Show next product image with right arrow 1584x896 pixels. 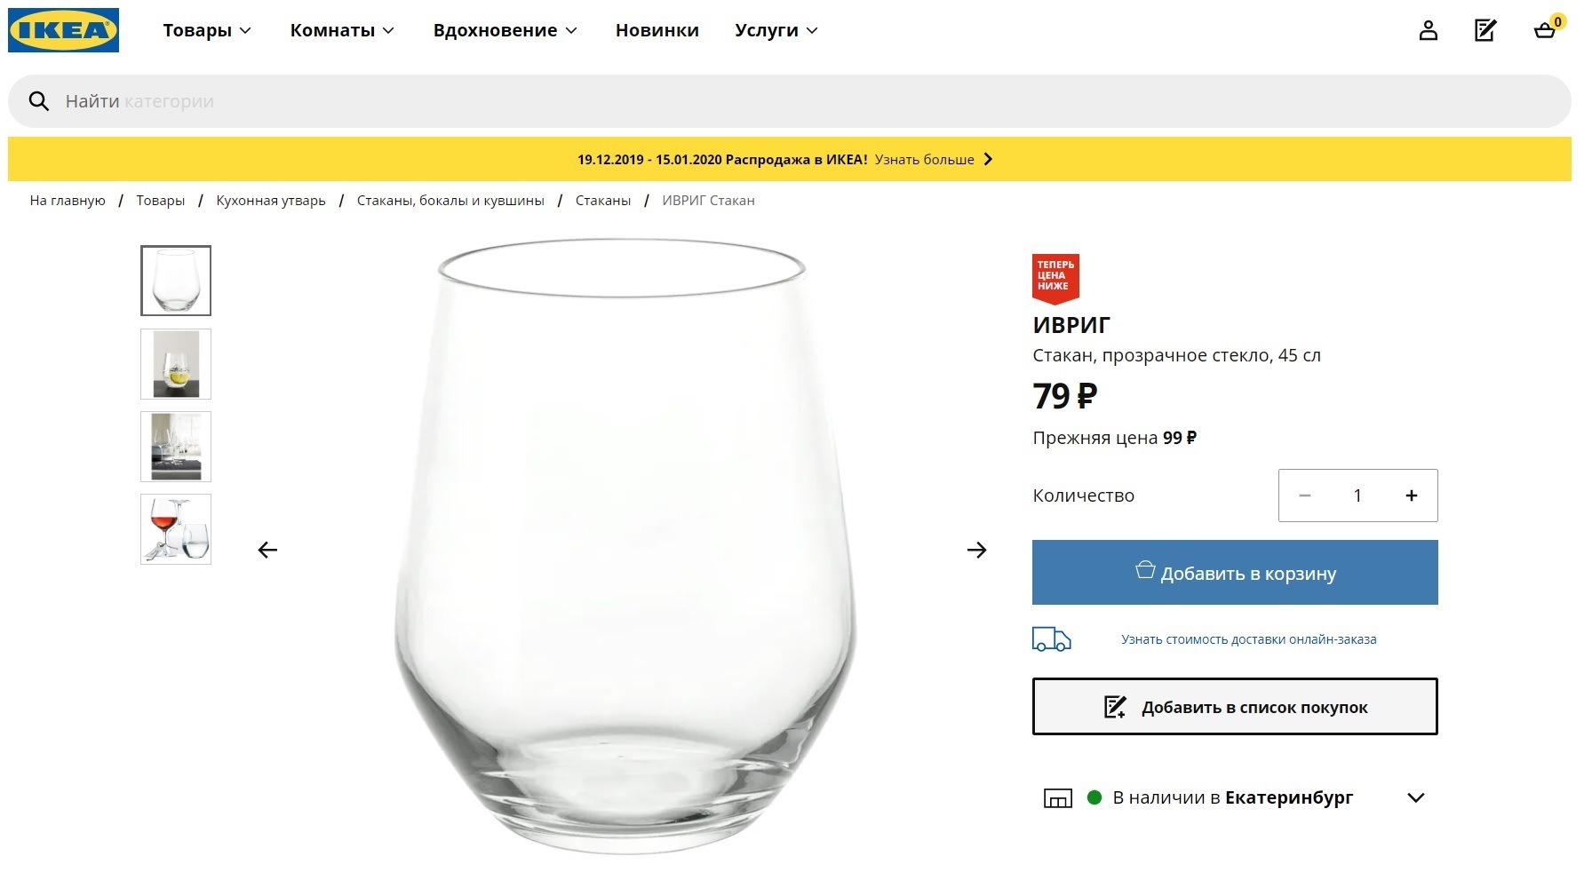click(976, 551)
